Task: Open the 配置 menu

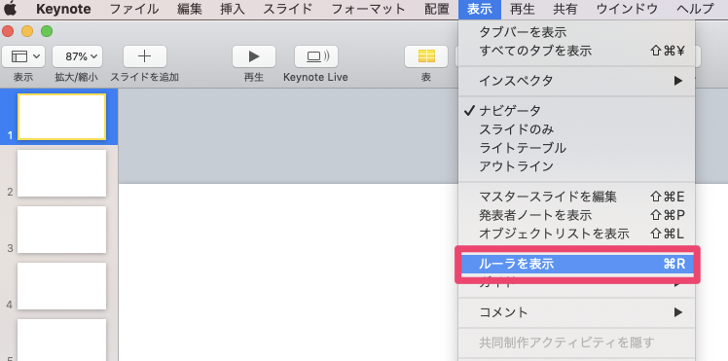Action: 437,9
